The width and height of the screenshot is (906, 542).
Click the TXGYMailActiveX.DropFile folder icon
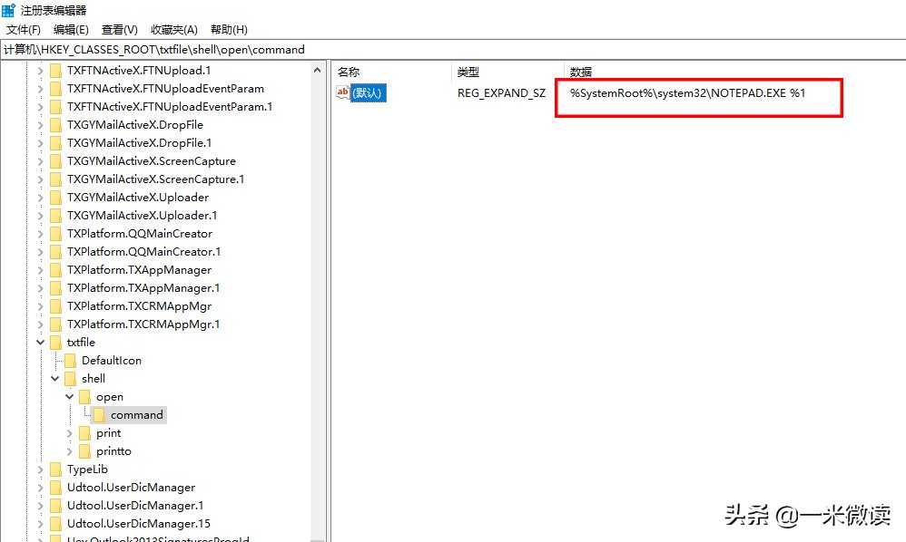(x=55, y=124)
